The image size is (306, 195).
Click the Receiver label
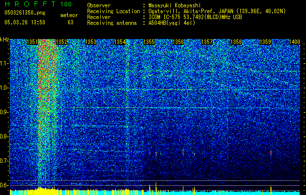tap(99, 17)
